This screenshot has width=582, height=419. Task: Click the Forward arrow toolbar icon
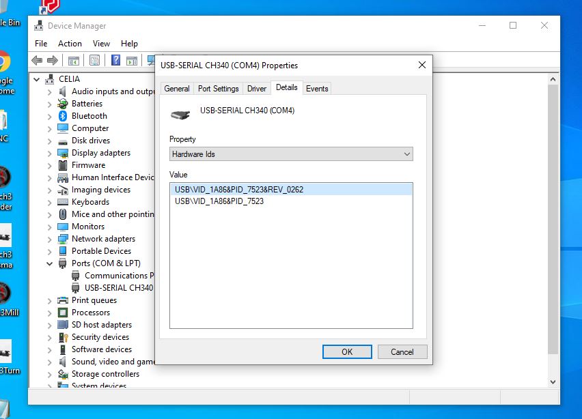(x=53, y=60)
